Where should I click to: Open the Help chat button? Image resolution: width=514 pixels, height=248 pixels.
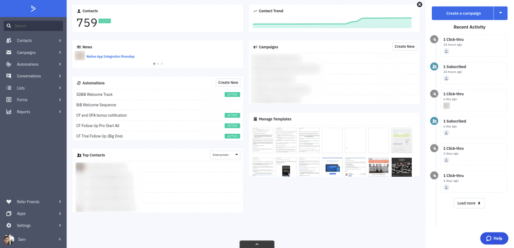(494, 238)
